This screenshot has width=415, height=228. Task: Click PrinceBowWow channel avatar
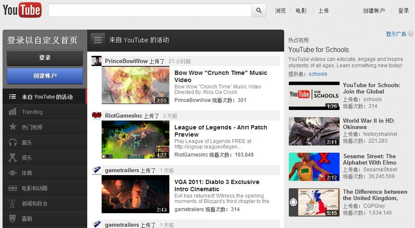97,61
